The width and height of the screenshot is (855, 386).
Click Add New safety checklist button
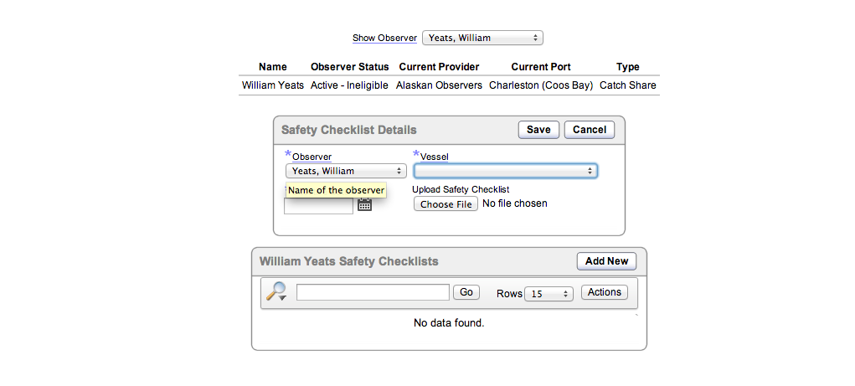coord(606,261)
